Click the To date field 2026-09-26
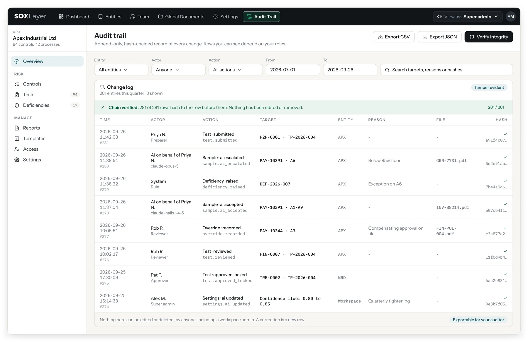This screenshot has width=528, height=342. point(350,70)
